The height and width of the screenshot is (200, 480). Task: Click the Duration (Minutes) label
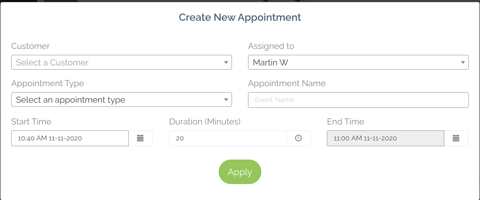[205, 122]
